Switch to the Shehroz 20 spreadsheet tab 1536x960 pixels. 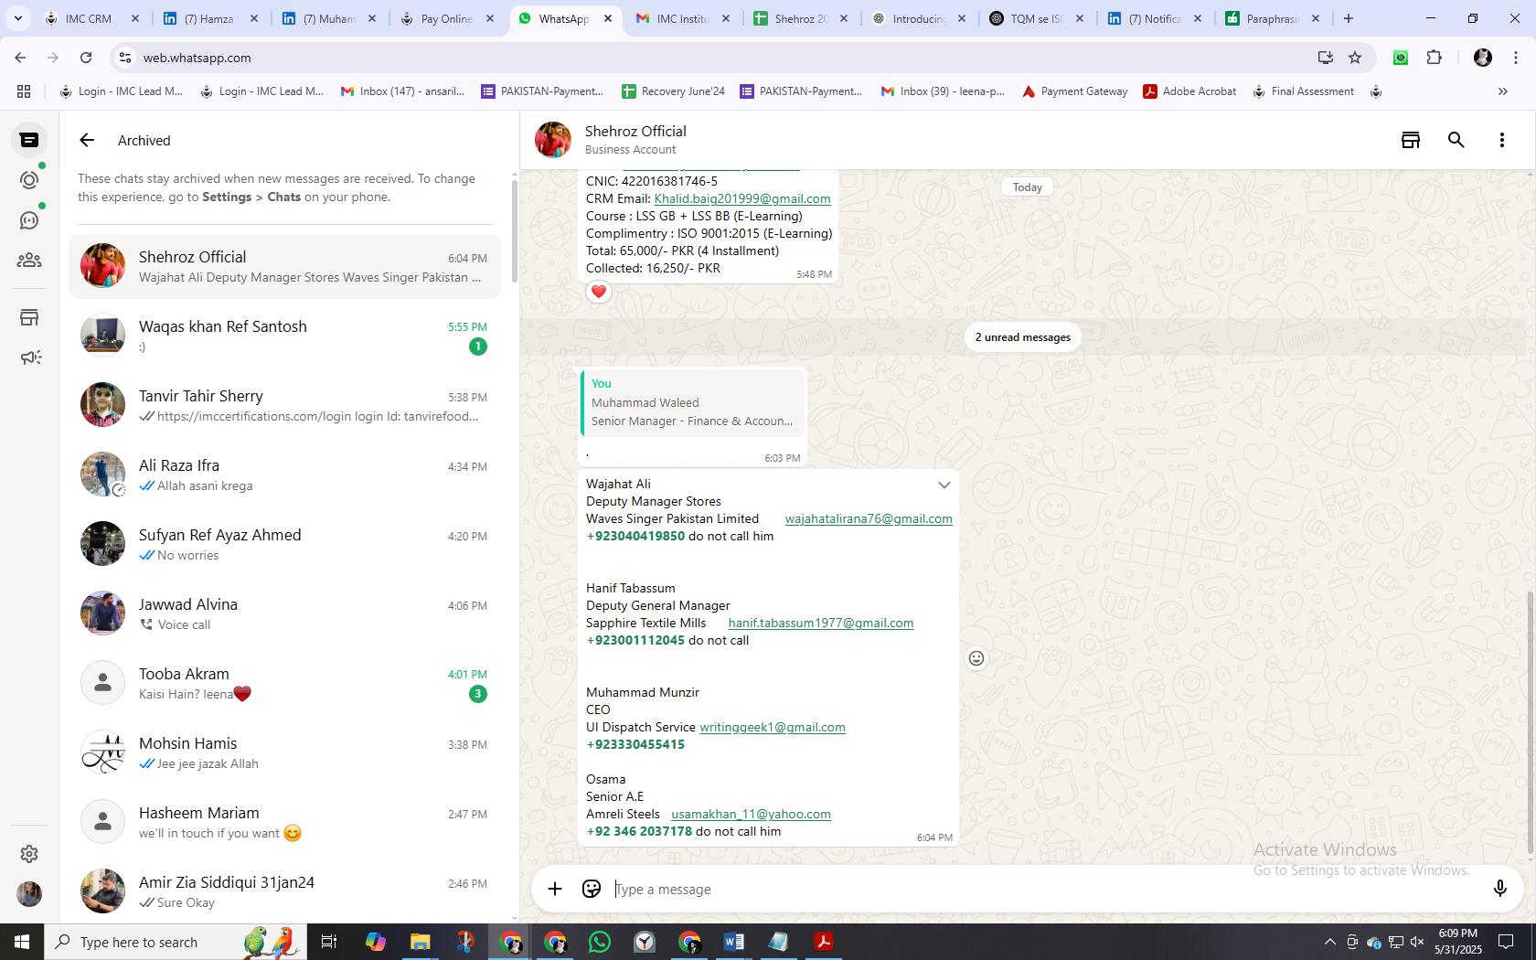800,18
